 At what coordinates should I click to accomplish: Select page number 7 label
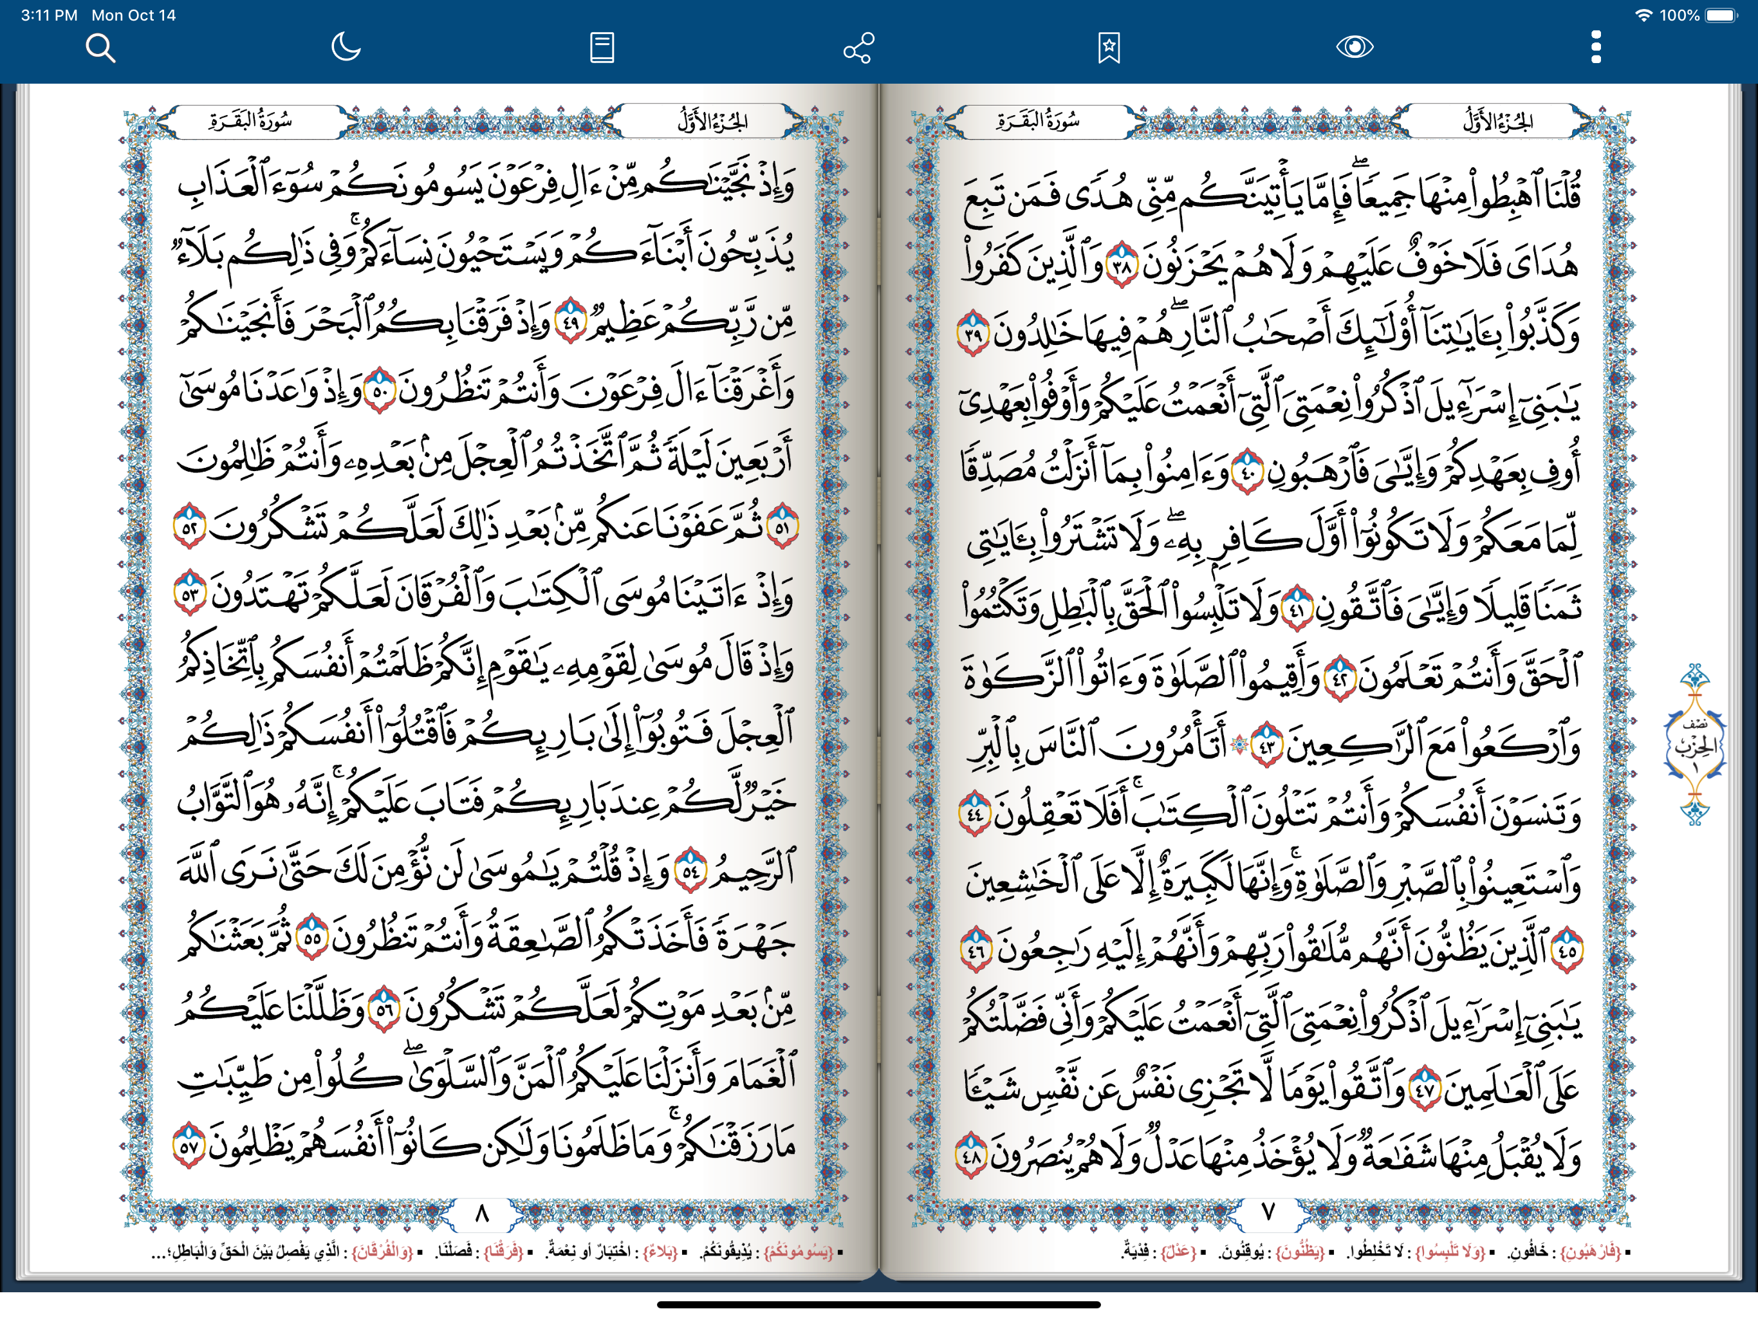pyautogui.click(x=1268, y=1212)
